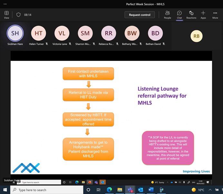The width and height of the screenshot is (223, 194).
Task: Open Outlook from the Windows taskbar
Action: click(x=141, y=190)
